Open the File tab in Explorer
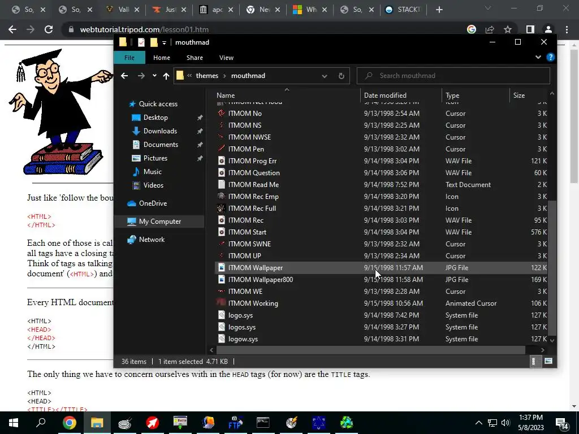This screenshot has height=434, width=579. [x=129, y=58]
